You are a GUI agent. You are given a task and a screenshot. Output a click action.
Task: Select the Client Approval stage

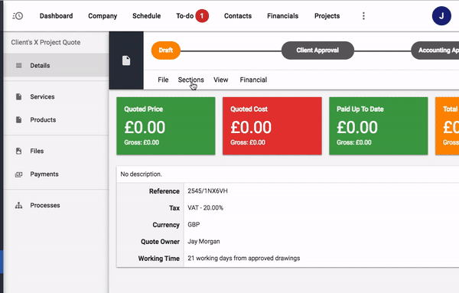(317, 50)
